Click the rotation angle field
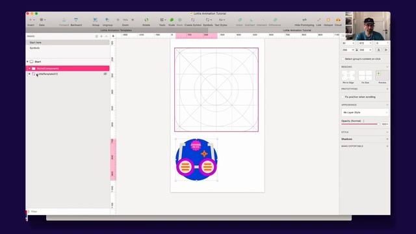 coord(382,43)
